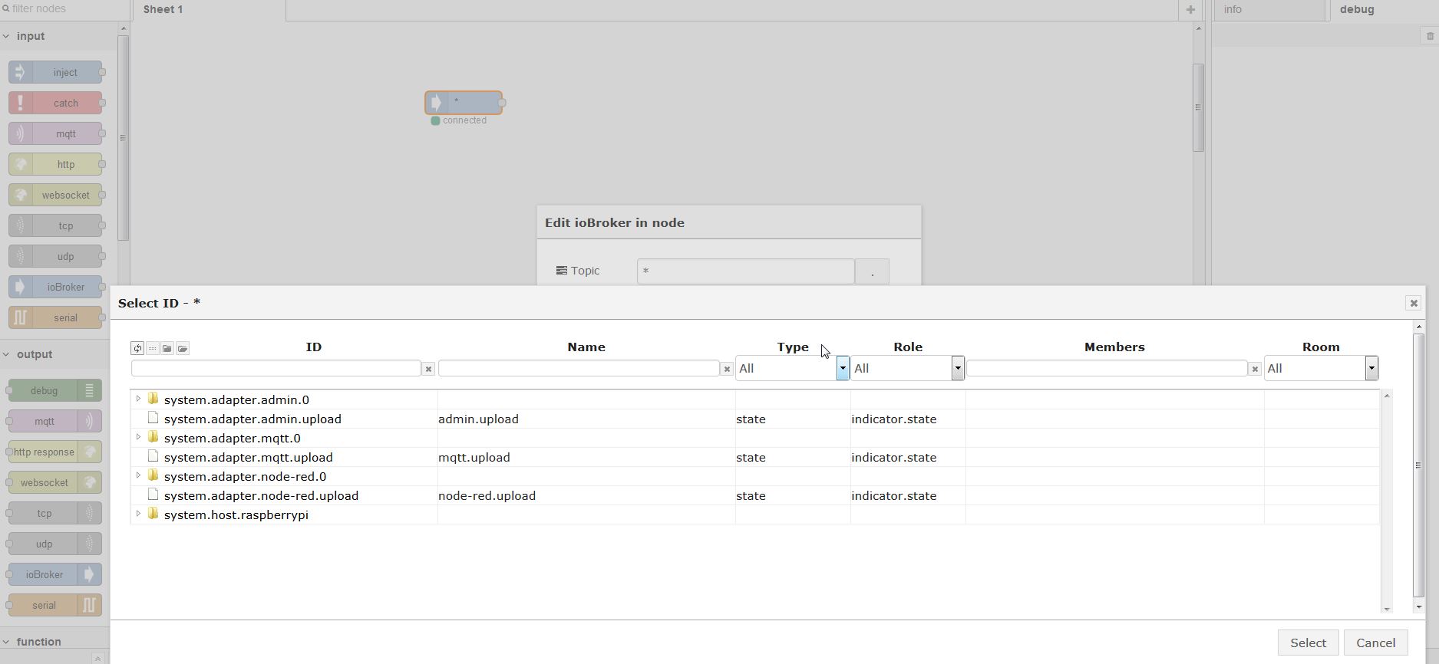Clear the Members filter with its x
The image size is (1439, 664).
pyautogui.click(x=1255, y=369)
